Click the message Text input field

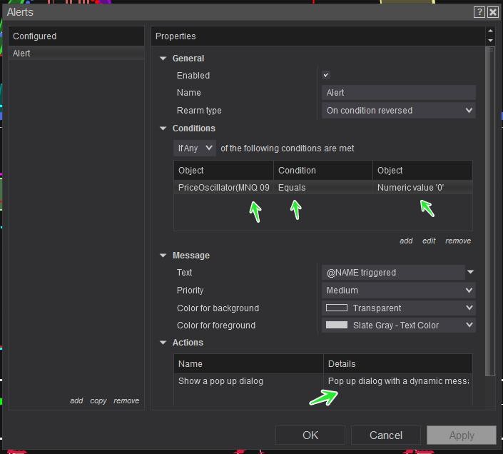tap(393, 273)
